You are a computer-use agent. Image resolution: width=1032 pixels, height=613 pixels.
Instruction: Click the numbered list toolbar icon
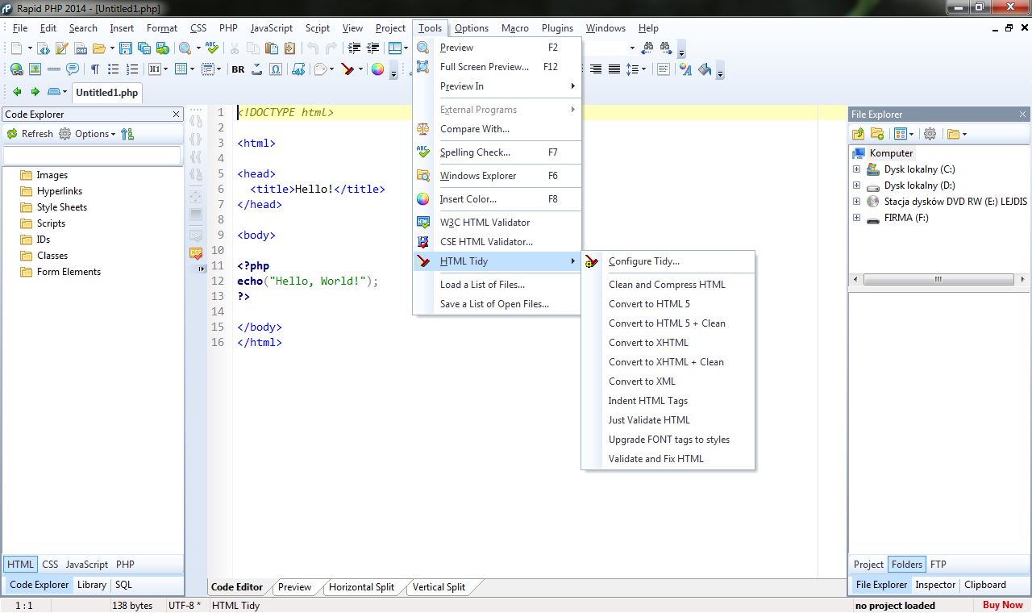(x=132, y=69)
